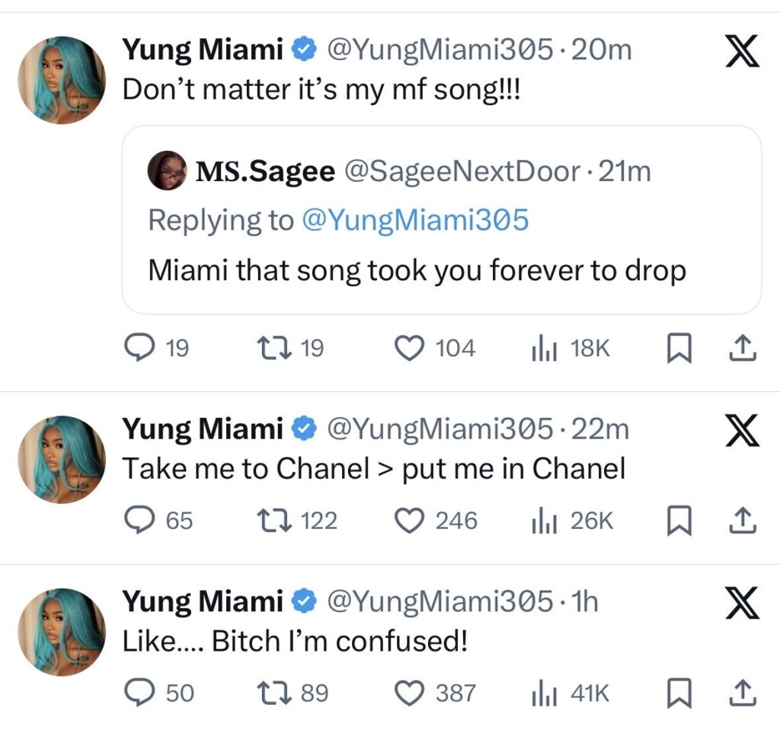Open the @YungMiami305 mention link in the quoted reply
The height and width of the screenshot is (749, 780).
click(x=415, y=220)
